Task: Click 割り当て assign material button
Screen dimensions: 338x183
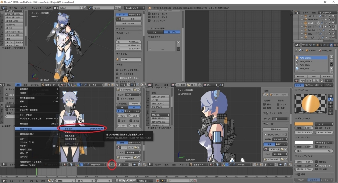Action: pyautogui.click(x=301, y=76)
